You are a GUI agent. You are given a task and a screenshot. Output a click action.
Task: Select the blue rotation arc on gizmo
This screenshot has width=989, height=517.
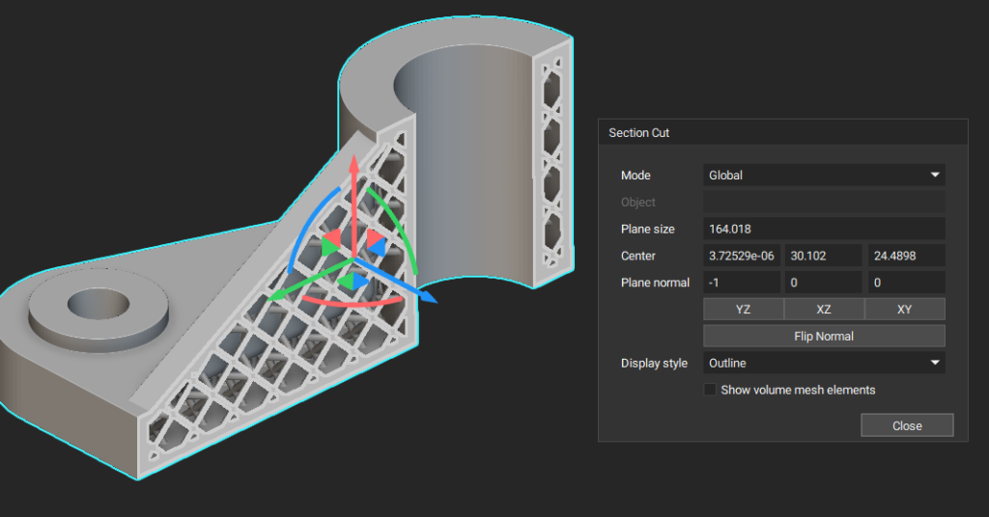coord(310,228)
